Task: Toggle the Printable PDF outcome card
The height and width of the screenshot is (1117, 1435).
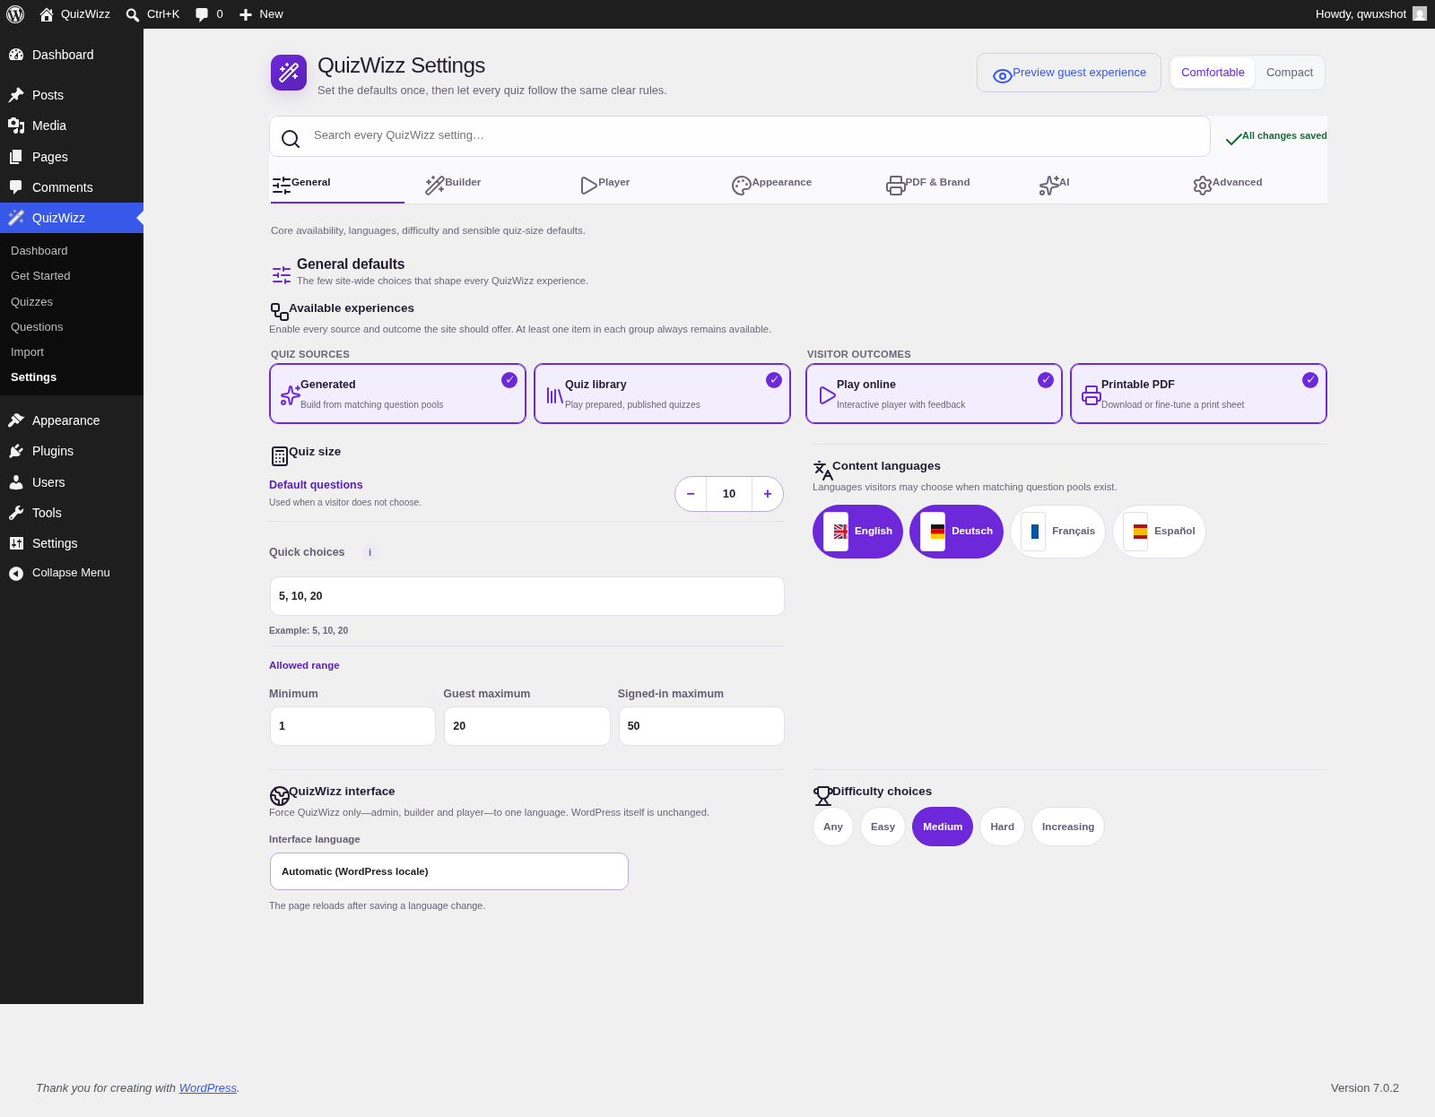Action: coord(1198,394)
